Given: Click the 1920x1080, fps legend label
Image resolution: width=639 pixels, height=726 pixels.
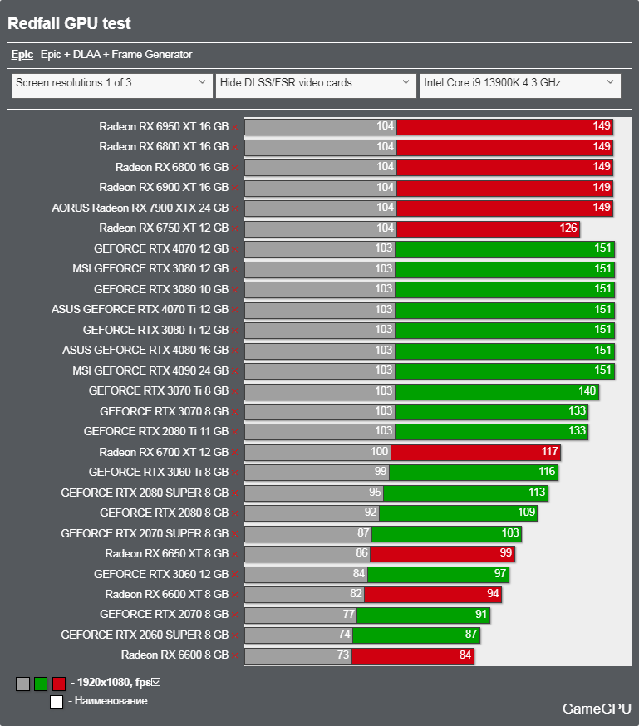Looking at the screenshot, I should pos(114,683).
